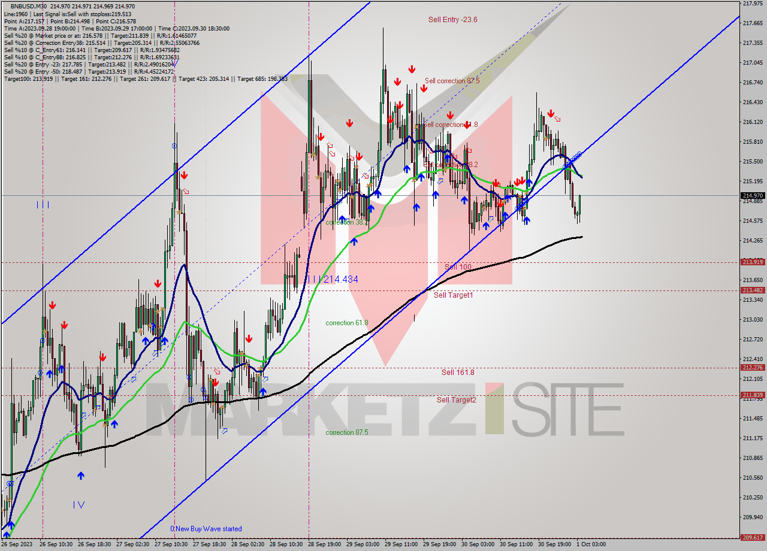Click the red price tag 209.617
The width and height of the screenshot is (767, 551).
(753, 537)
